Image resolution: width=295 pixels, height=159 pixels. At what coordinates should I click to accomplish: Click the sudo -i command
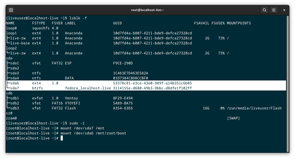pos(77,123)
